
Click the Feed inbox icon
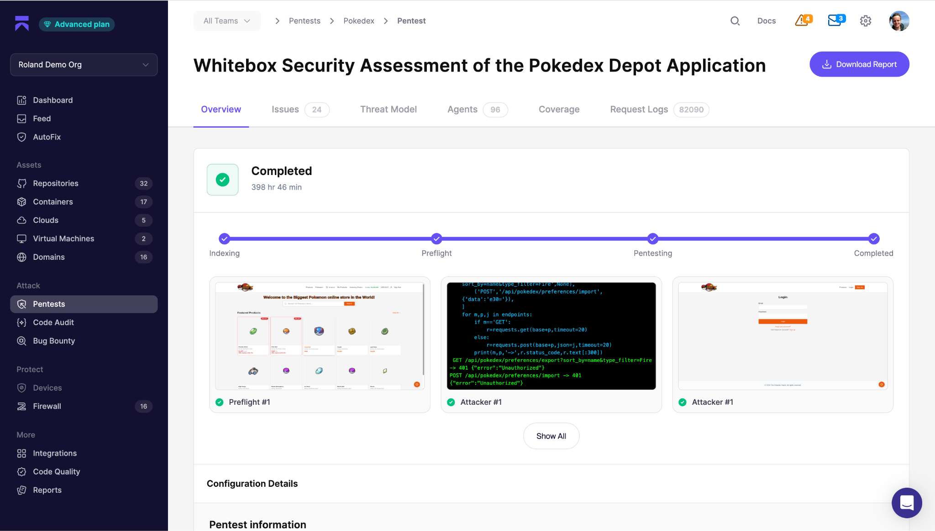[21, 119]
